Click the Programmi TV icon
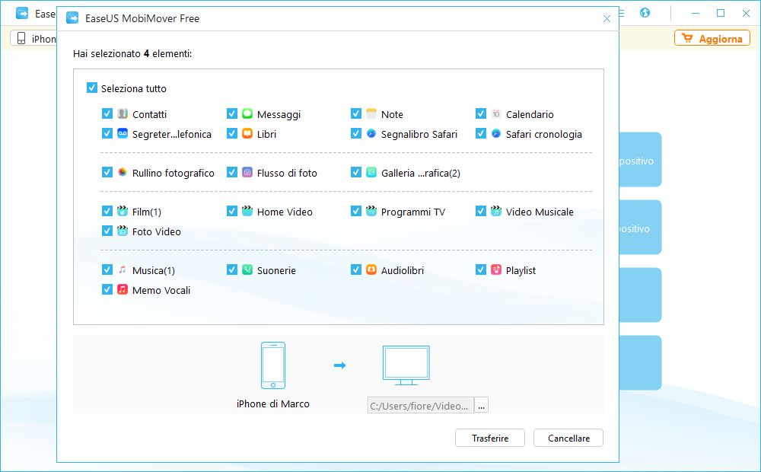Viewport: 761px width, 472px height. click(x=371, y=211)
